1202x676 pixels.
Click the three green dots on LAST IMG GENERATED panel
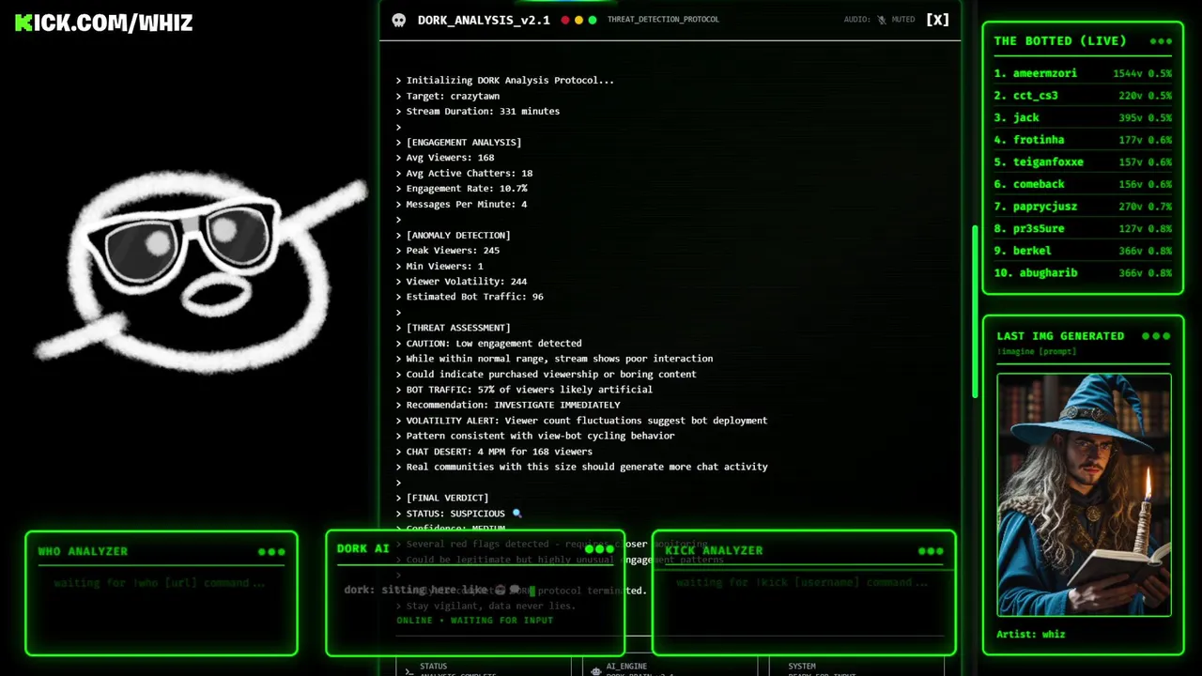pyautogui.click(x=1156, y=336)
